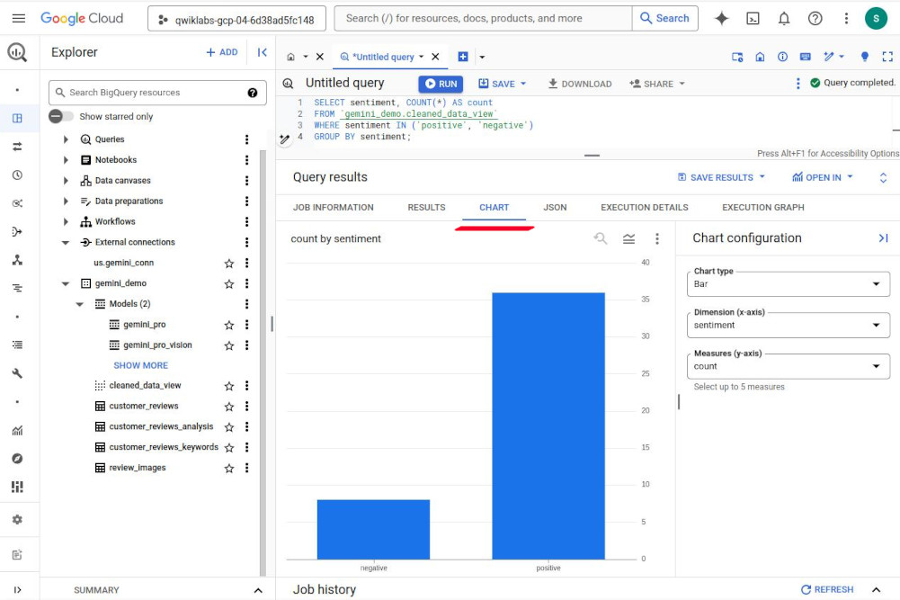Open the Google Cloud navigation menu

[x=18, y=18]
